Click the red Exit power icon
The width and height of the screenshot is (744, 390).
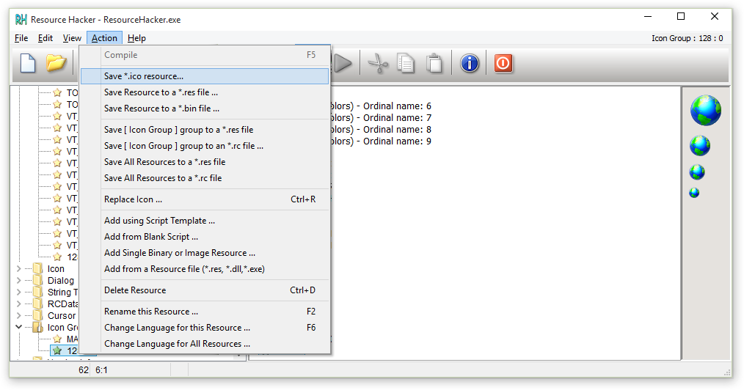[x=503, y=63]
